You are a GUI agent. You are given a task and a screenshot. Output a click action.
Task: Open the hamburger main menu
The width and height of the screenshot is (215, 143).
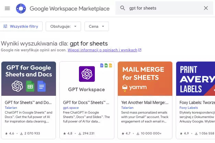coord(7,9)
